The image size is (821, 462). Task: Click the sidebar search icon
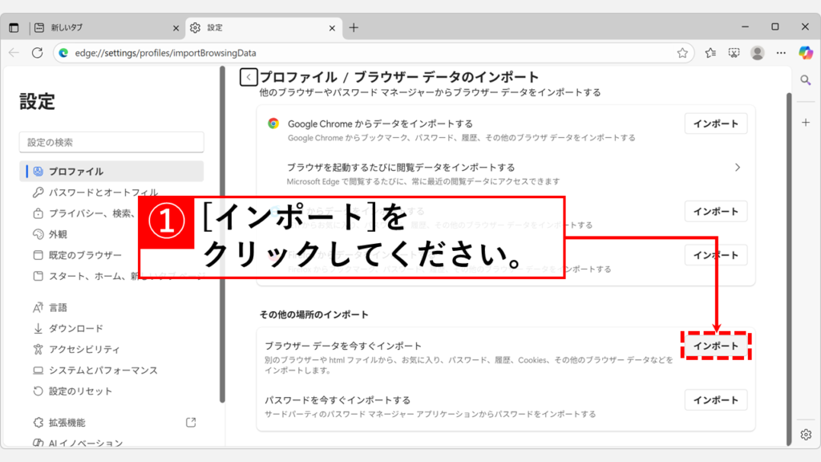click(806, 80)
